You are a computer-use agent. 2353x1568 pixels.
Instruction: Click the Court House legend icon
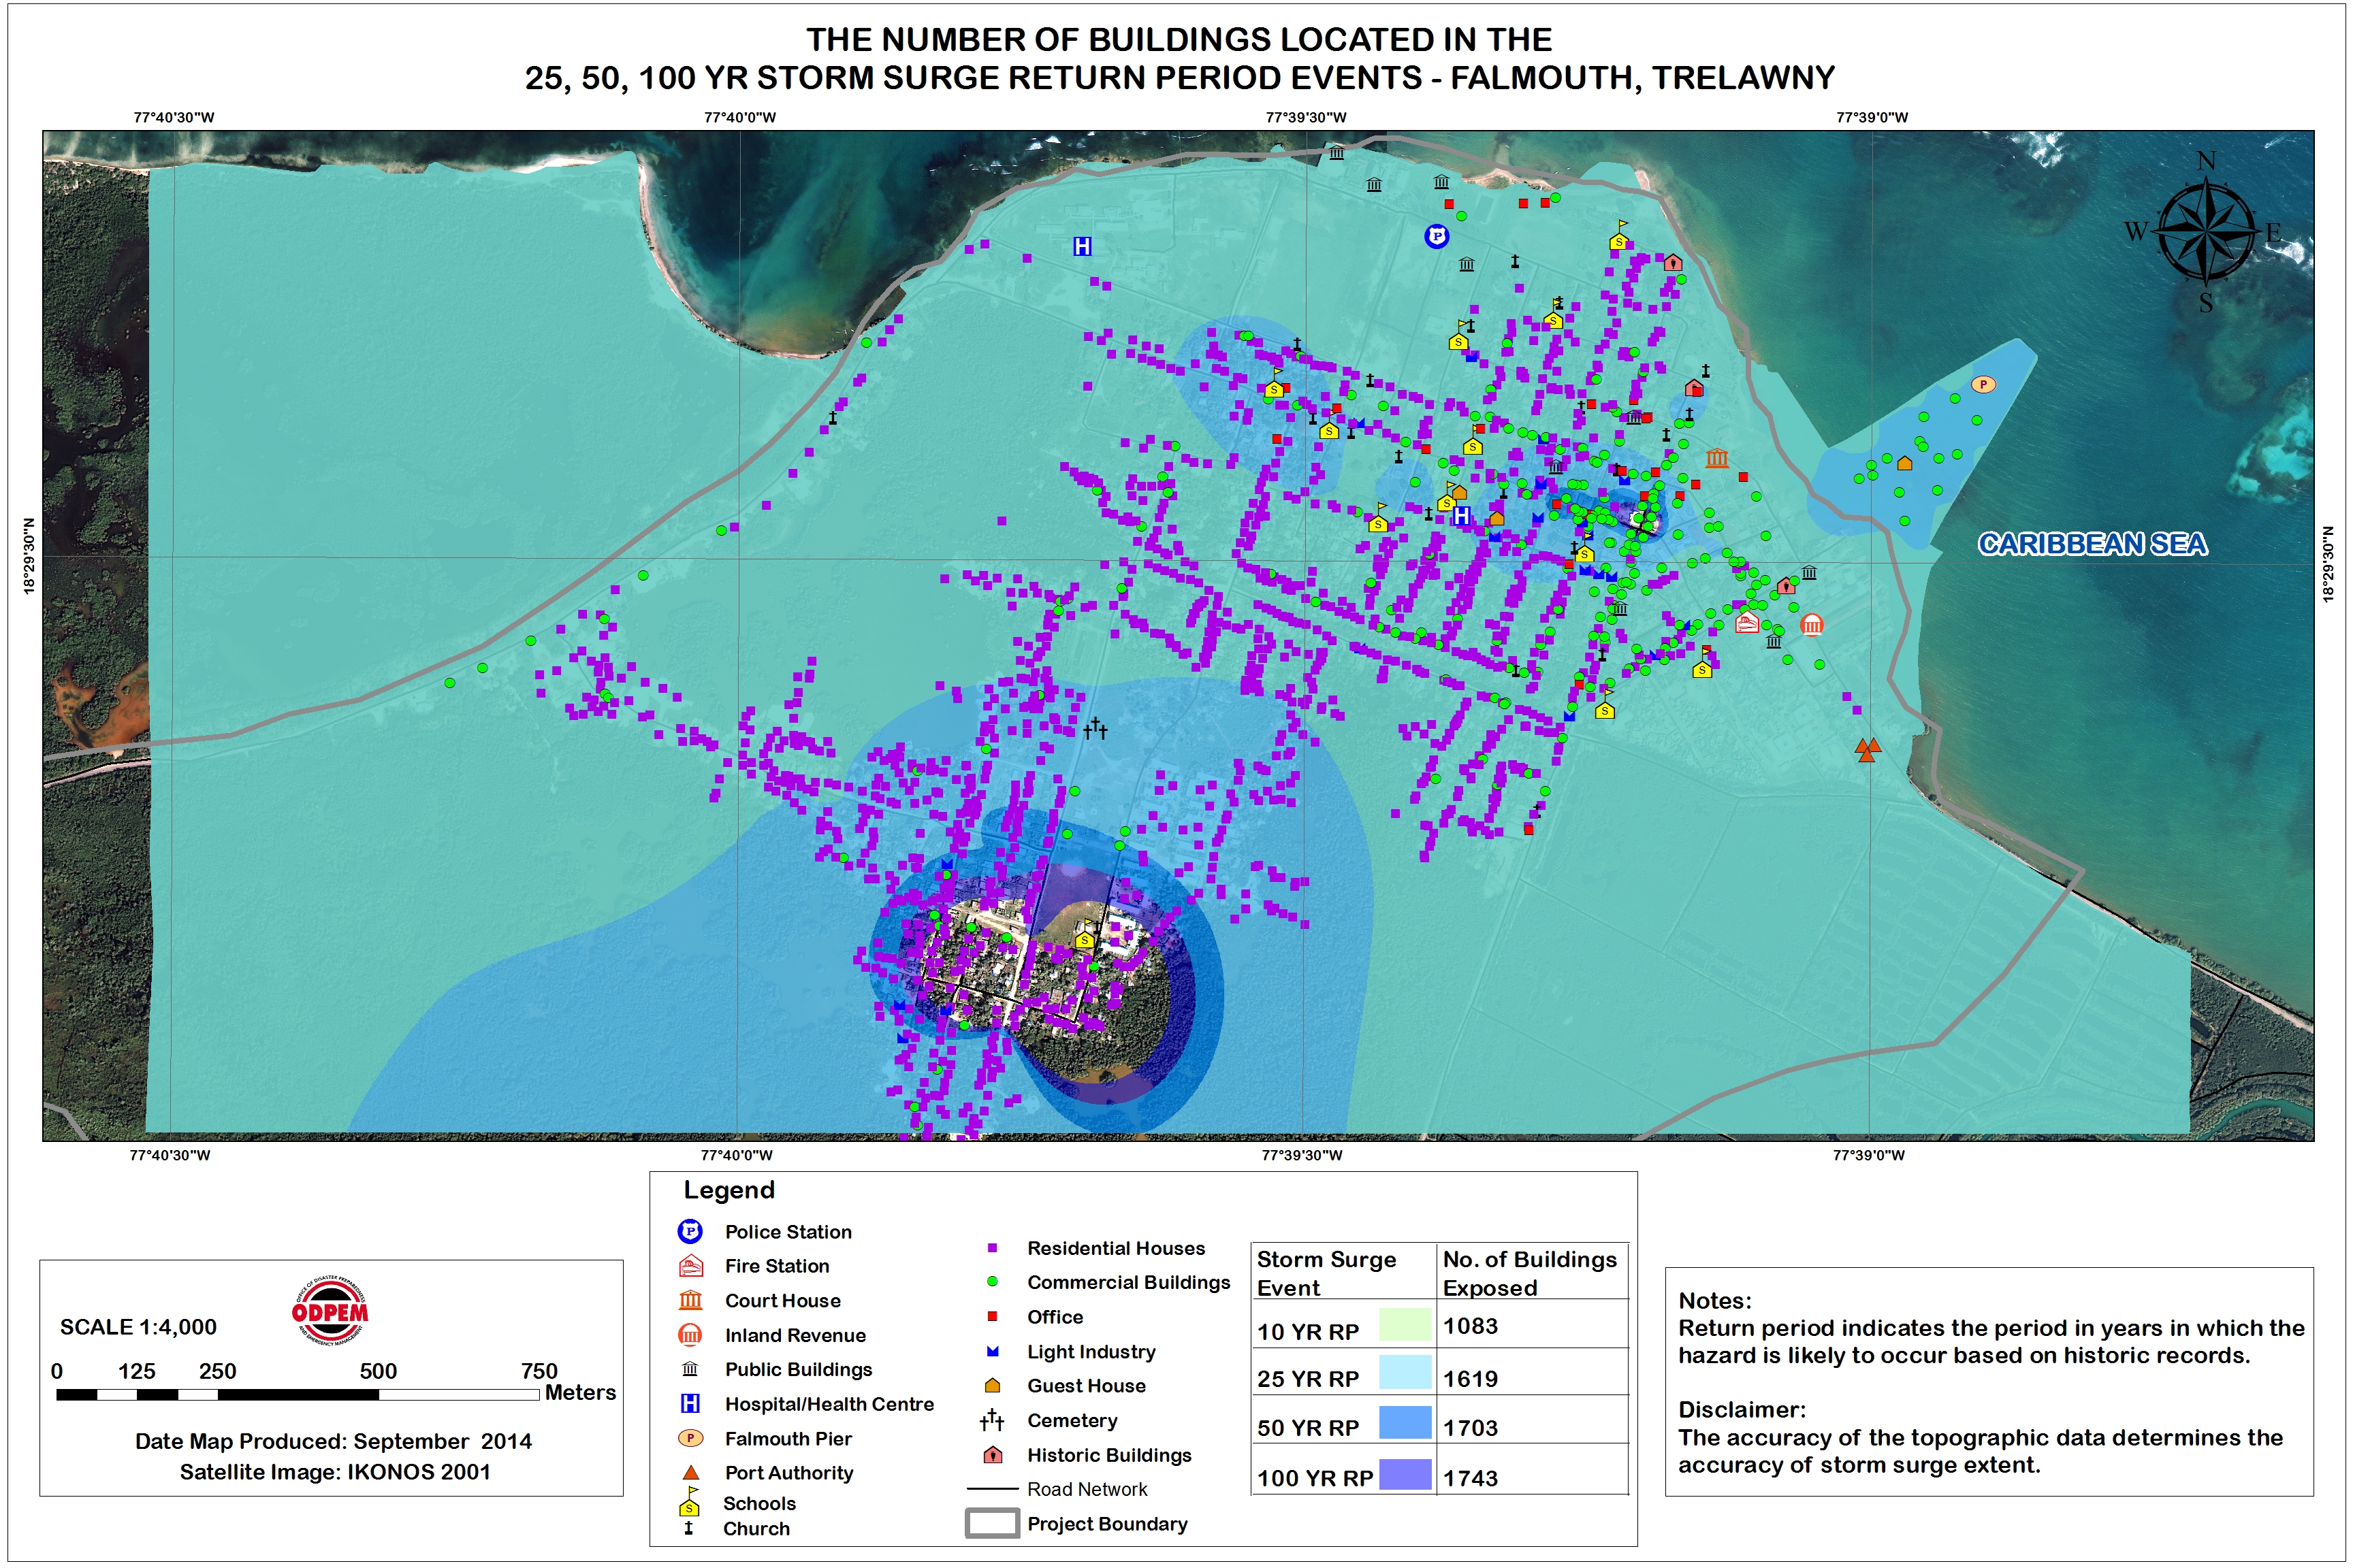coord(690,1301)
